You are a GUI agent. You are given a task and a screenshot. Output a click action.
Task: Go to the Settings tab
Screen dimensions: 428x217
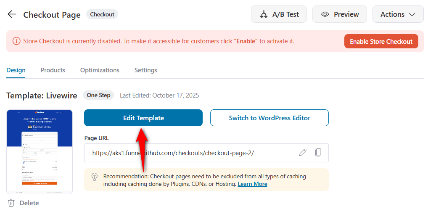pyautogui.click(x=145, y=70)
